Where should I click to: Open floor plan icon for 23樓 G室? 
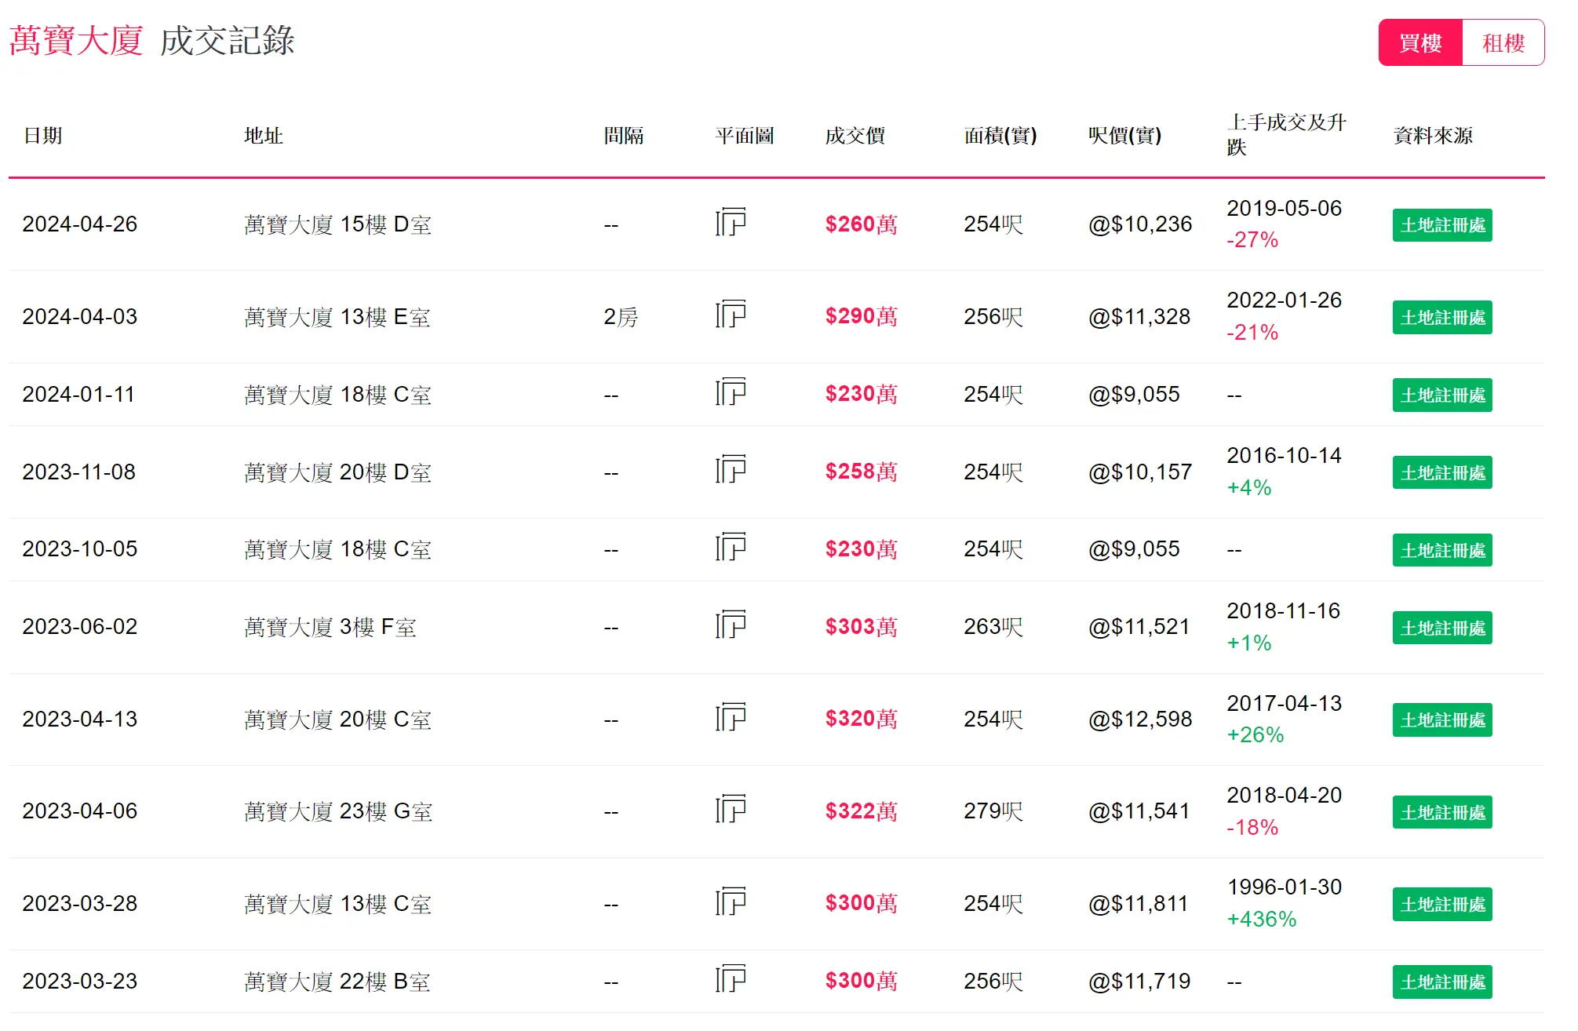(x=731, y=811)
